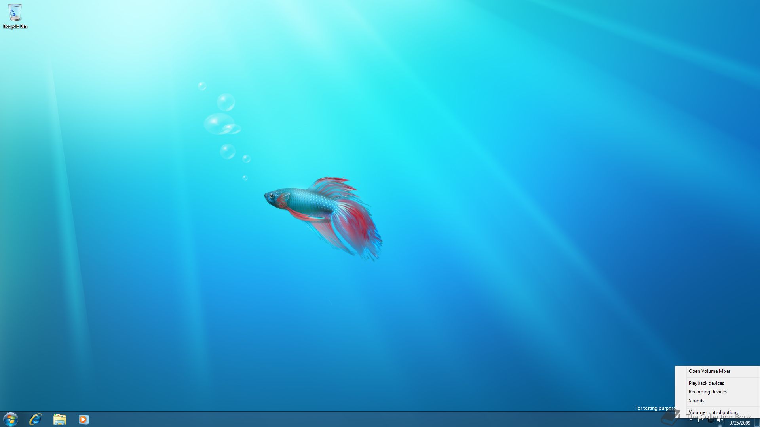Open Windows Explorer from the taskbar

[60, 419]
